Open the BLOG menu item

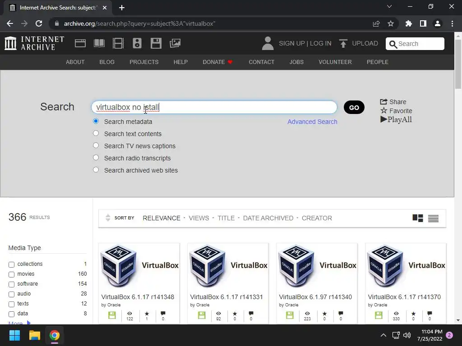point(107,62)
